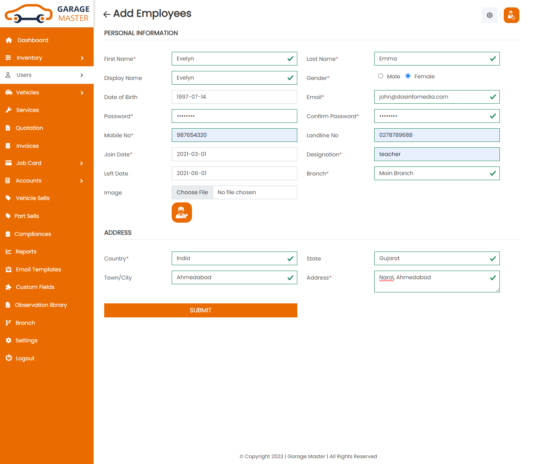Expand the Vehicles submenu chevron
533x464 pixels.
point(82,93)
